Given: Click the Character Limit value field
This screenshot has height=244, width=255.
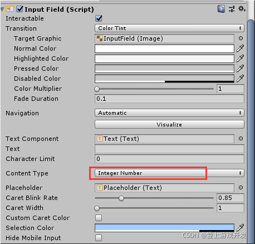Looking at the screenshot, I should point(169,159).
